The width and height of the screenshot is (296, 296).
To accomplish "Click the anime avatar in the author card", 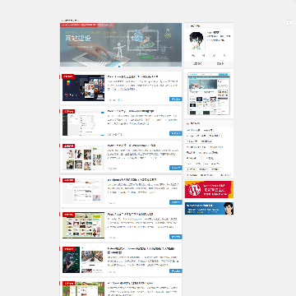I will coord(196,40).
